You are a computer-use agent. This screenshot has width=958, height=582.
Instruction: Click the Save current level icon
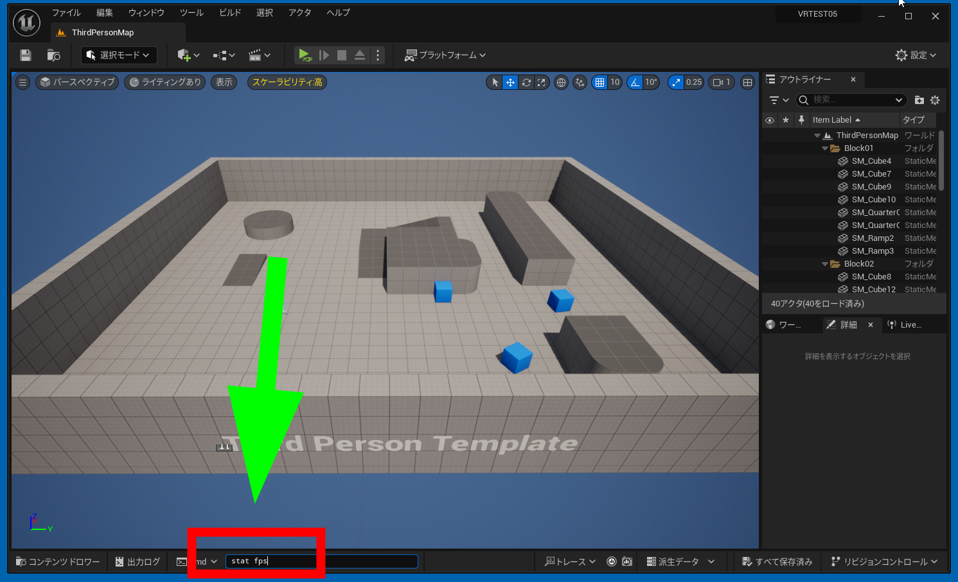click(26, 55)
